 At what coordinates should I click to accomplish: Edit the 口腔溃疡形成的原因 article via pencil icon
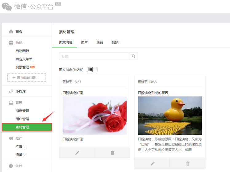pyautogui.click(x=153, y=163)
